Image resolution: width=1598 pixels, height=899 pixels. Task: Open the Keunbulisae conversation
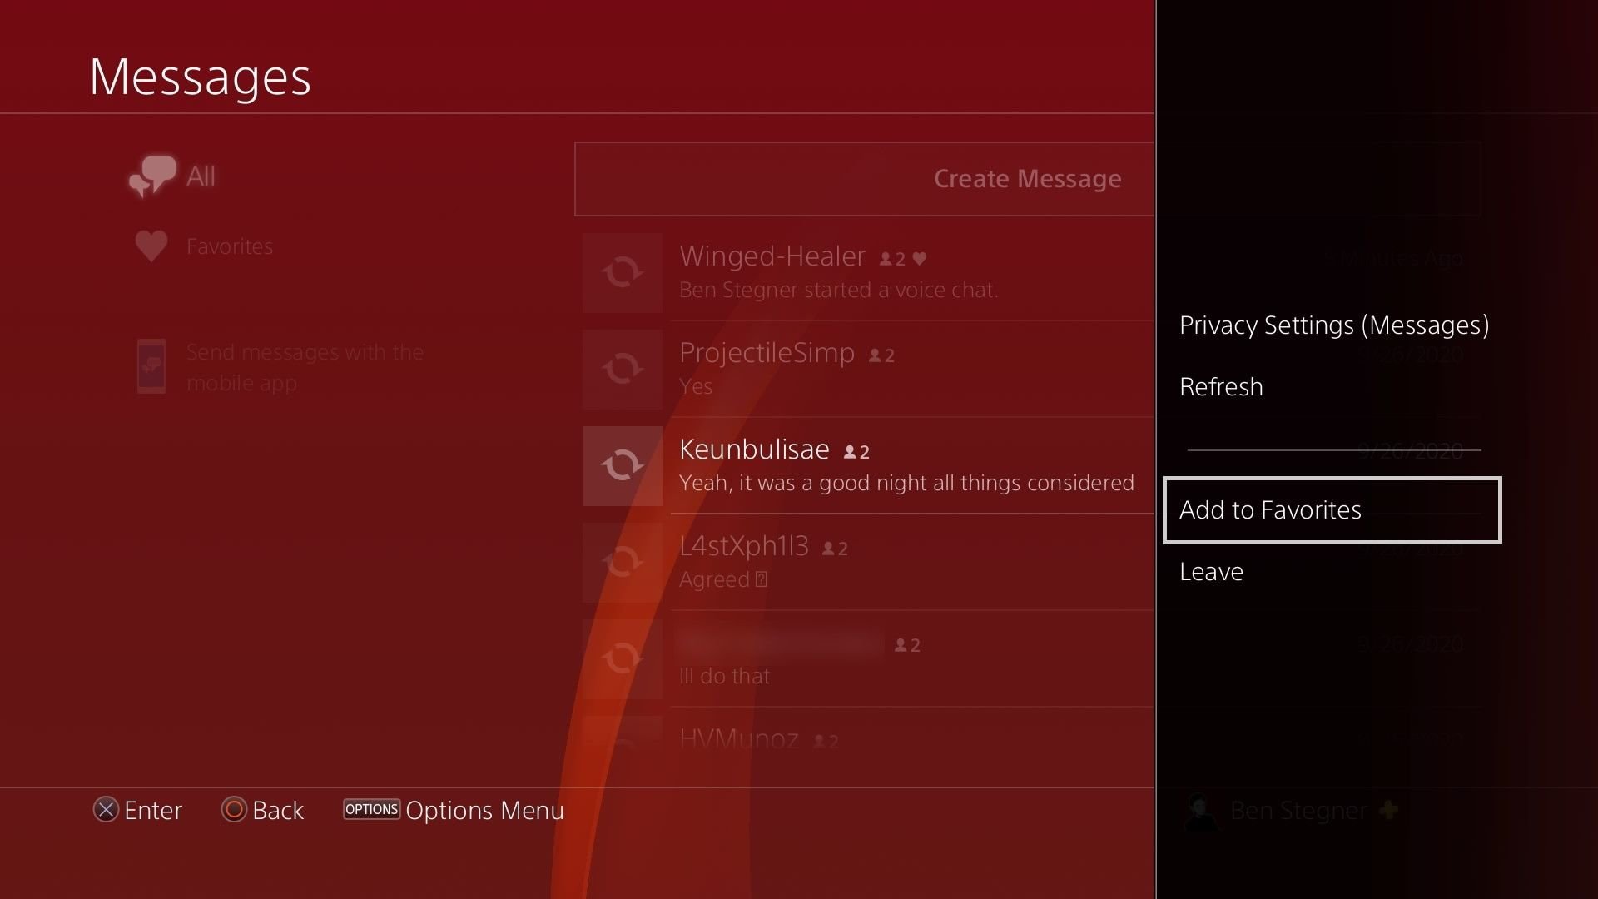click(868, 466)
